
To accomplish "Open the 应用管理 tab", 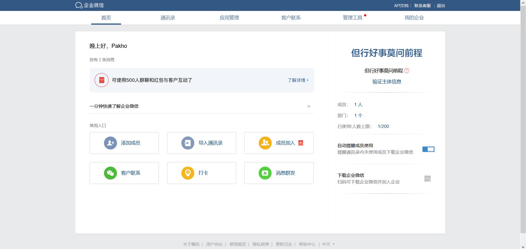I will pyautogui.click(x=229, y=18).
